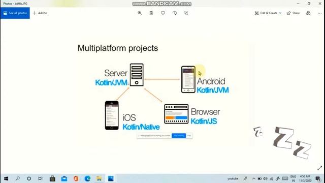Show hidden tray icons chevron
325x183 pixels.
254,178
